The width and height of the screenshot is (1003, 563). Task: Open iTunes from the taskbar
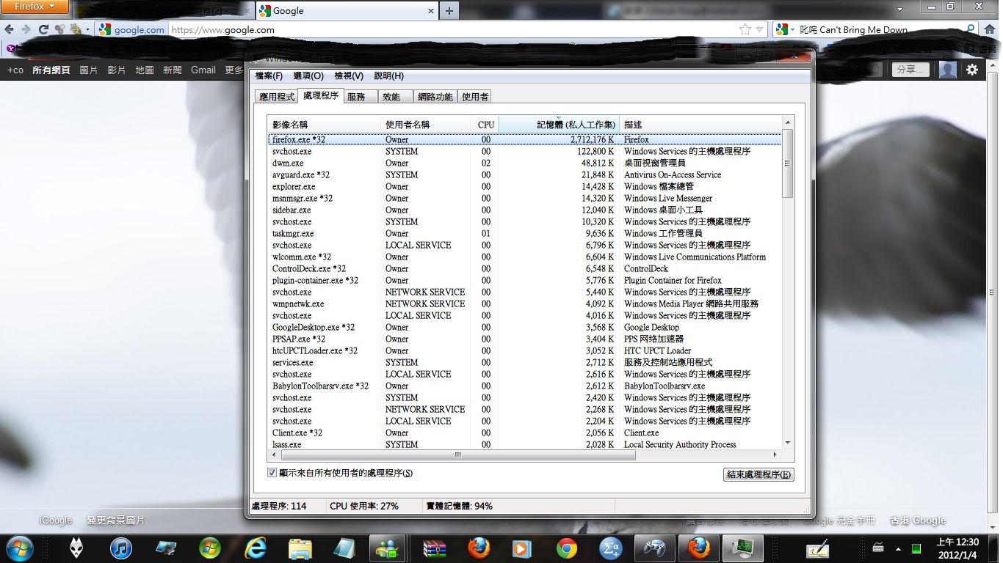click(120, 548)
